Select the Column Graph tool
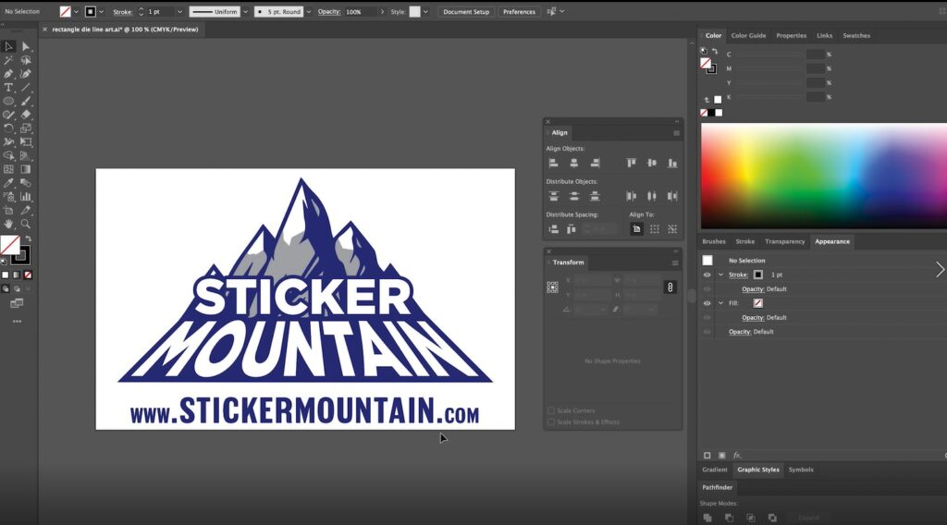Screen dimensions: 947x525 [25, 197]
